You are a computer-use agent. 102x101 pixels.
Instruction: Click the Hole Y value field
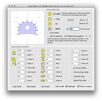pos(21,81)
